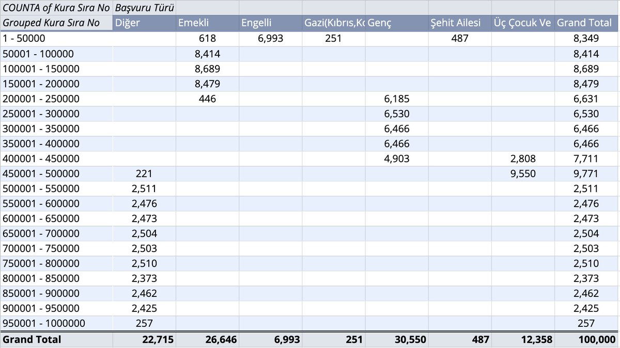Select row label '900001 - 950000'

[x=56, y=308]
